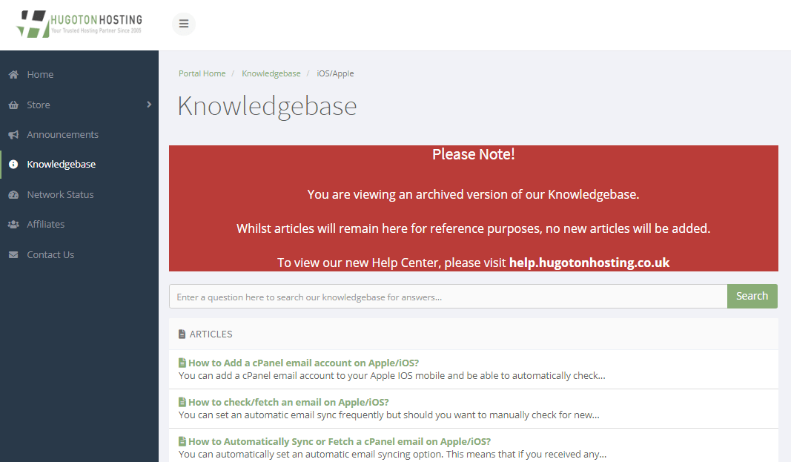Image resolution: width=791 pixels, height=462 pixels.
Task: Click the Hugoton Hosting logo
Action: 79,24
